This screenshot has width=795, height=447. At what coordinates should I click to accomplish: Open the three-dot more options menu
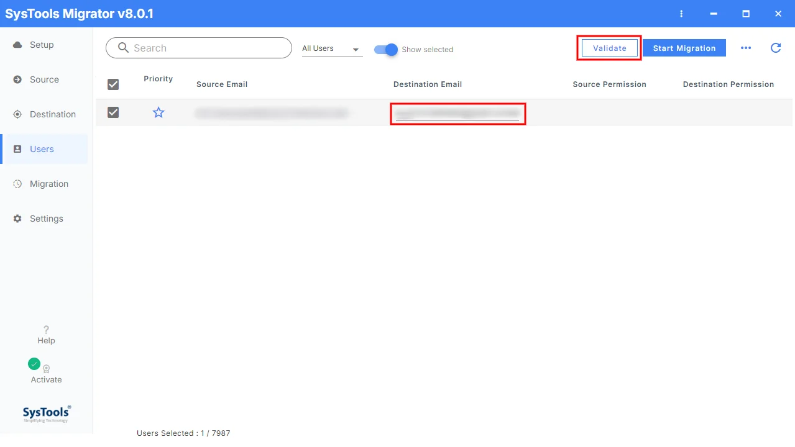tap(746, 48)
